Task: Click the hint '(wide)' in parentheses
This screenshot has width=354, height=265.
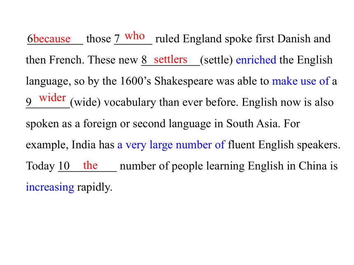Action: (85, 103)
